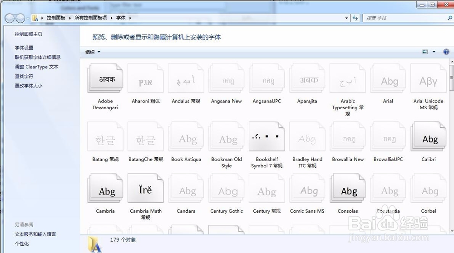Select the Batang font icon
This screenshot has height=253, width=454.
(105, 136)
